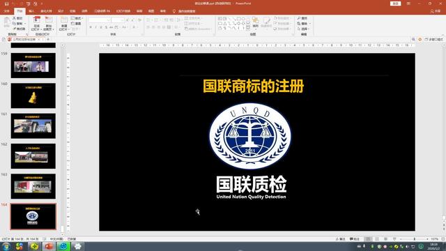Toggle italic formatting
Image resolution: width=446 pixels, height=251 pixels.
point(95,27)
